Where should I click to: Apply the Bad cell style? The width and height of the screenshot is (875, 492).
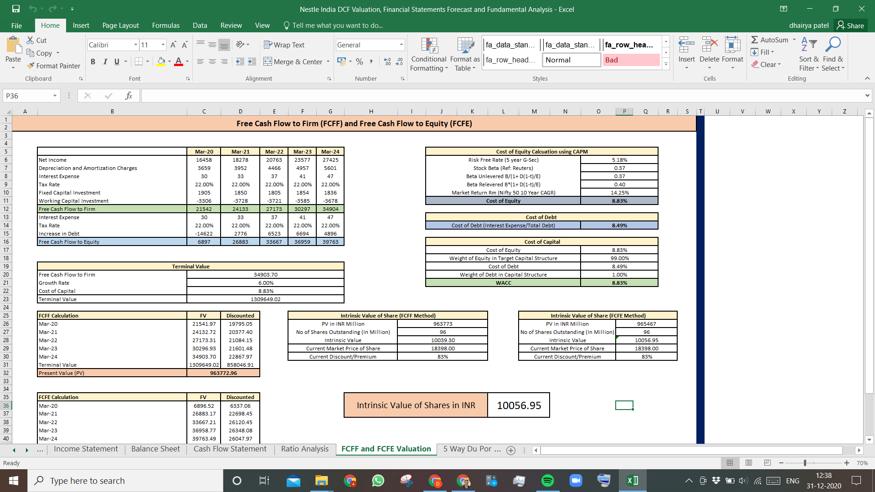coord(631,60)
